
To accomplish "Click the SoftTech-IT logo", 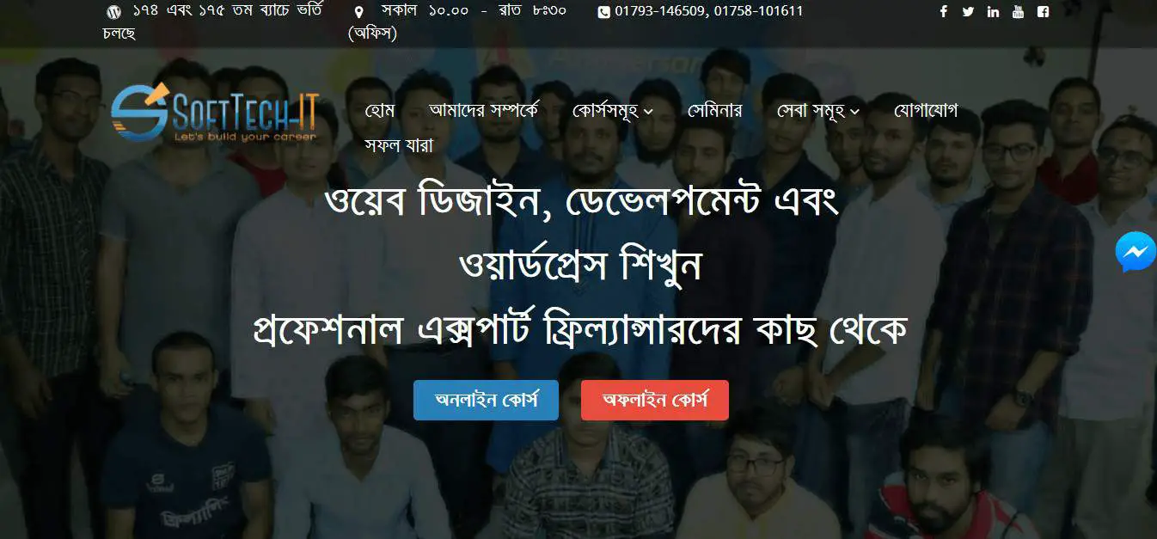I will [214, 112].
